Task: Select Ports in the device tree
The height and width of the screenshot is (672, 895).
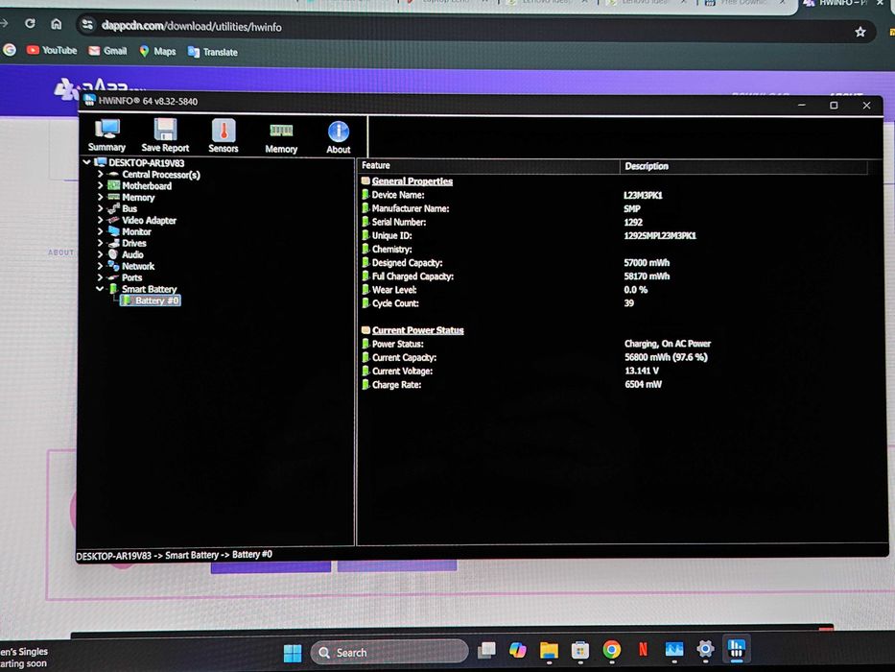Action: 131,277
